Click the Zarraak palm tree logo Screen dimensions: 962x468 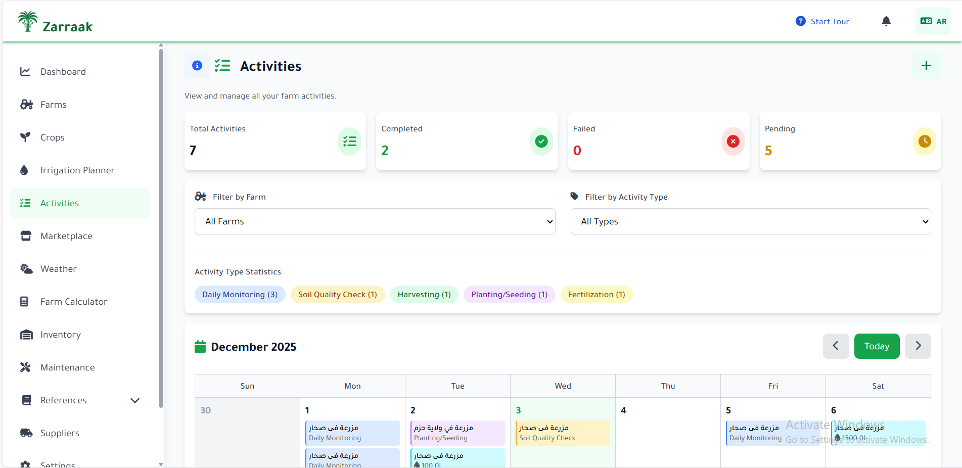tap(28, 22)
